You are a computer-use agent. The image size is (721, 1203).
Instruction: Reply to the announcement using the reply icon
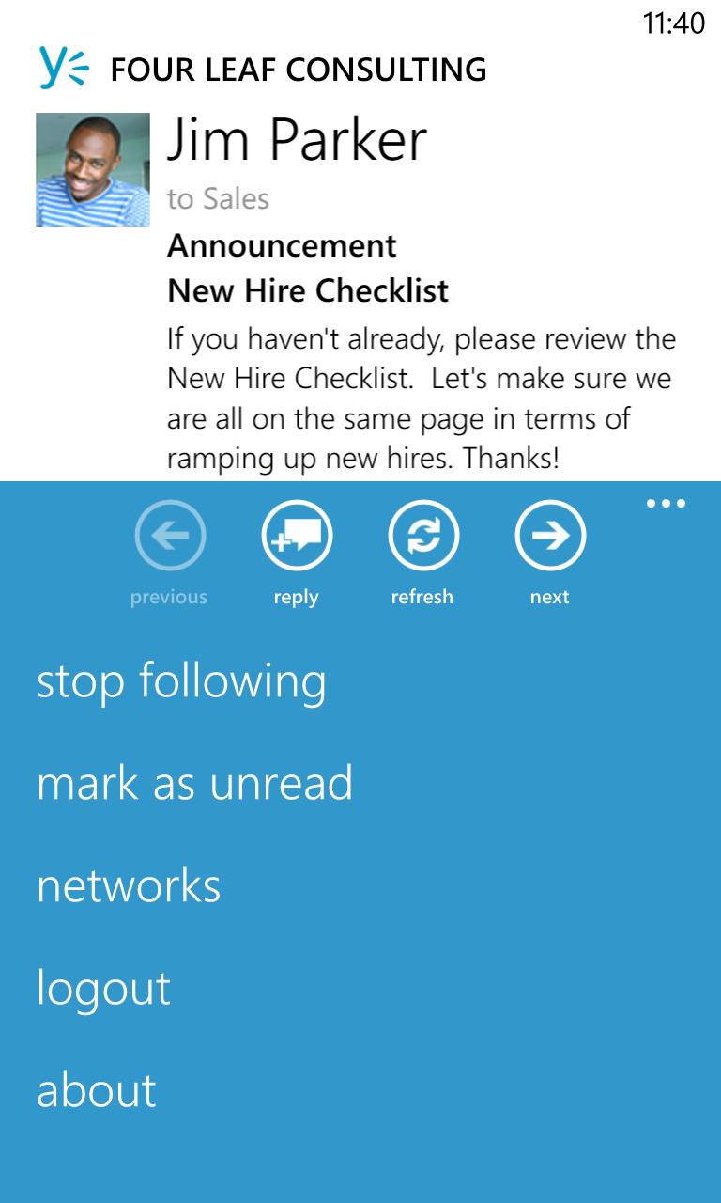coord(296,534)
